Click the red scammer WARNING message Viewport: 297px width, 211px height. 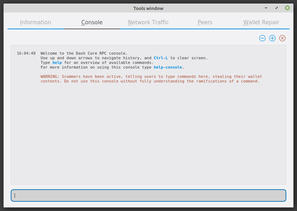(150, 79)
